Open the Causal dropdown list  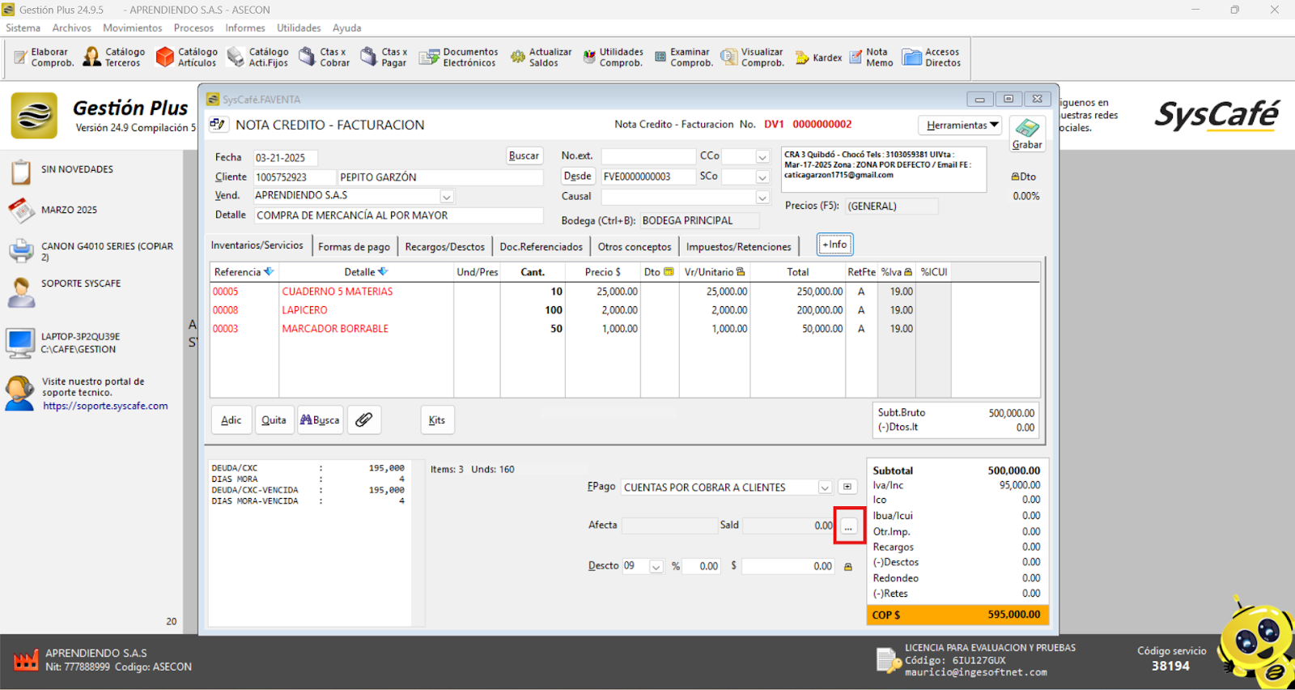[762, 197]
